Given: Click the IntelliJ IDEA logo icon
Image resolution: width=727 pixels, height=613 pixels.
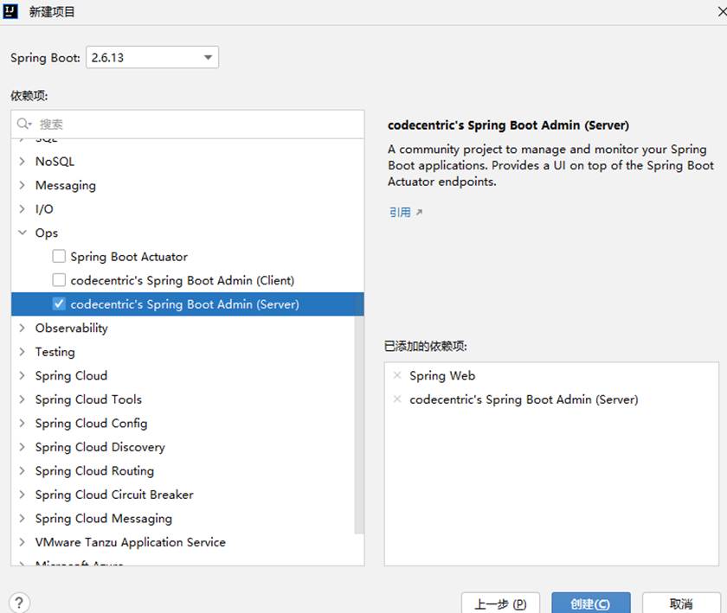Looking at the screenshot, I should pyautogui.click(x=10, y=11).
